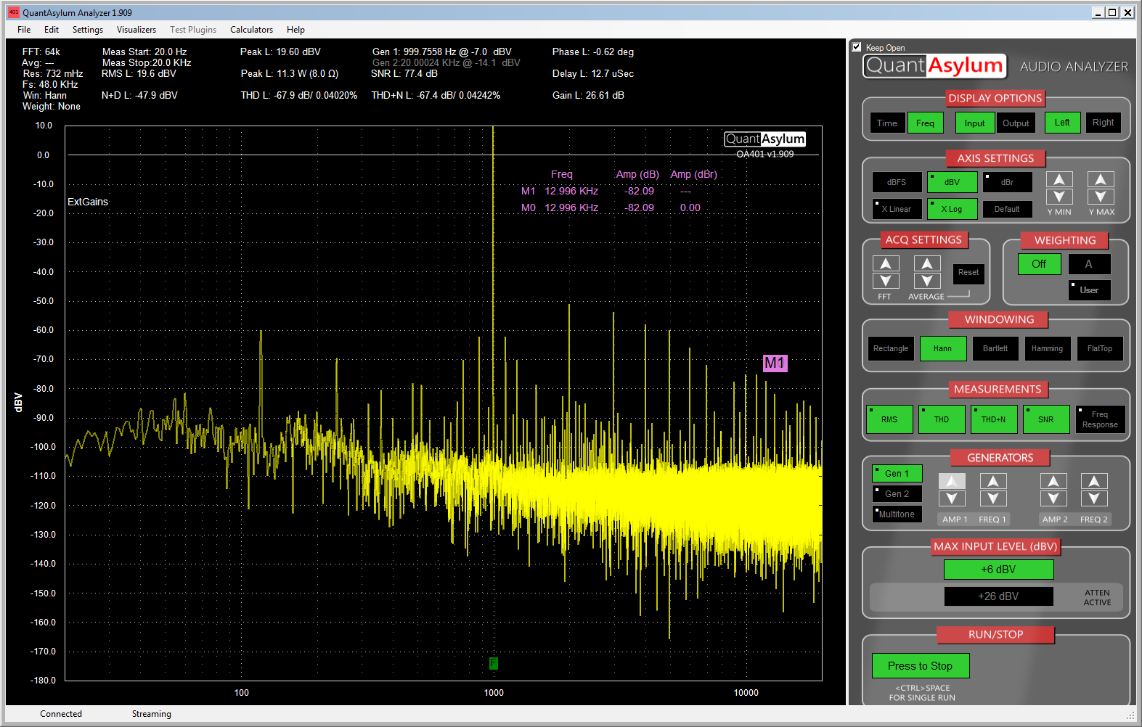Lower FREQ 2 generator frequency

pos(1094,498)
